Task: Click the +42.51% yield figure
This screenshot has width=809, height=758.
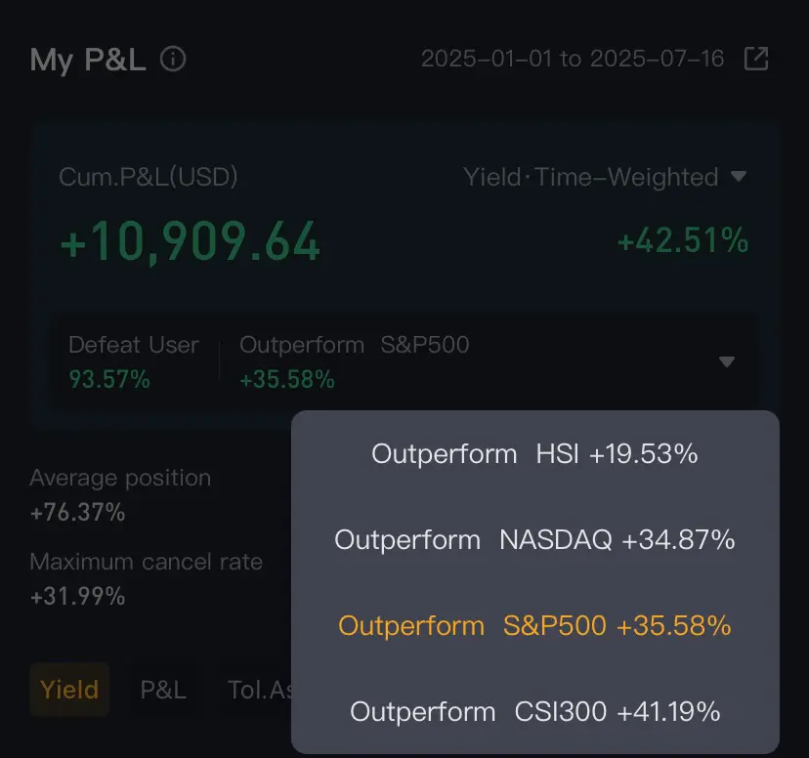Action: [683, 240]
